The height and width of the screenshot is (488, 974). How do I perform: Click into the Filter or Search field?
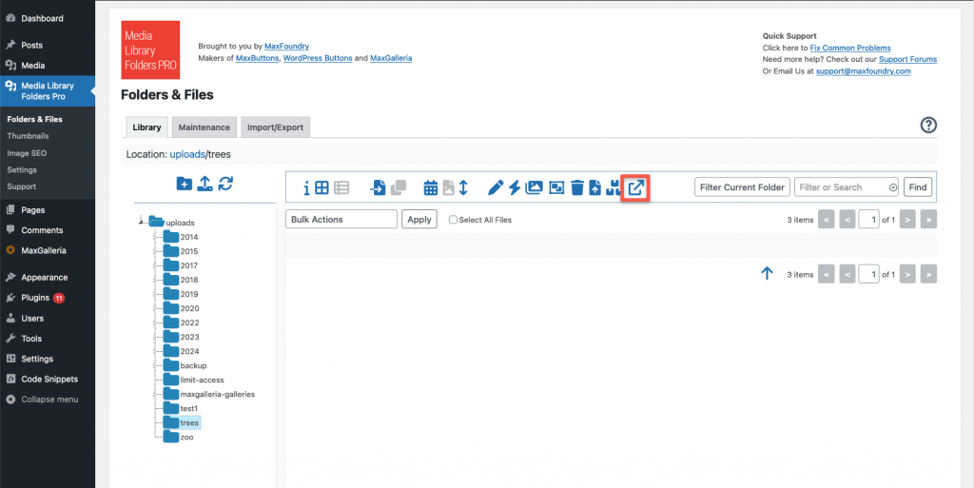coord(840,187)
